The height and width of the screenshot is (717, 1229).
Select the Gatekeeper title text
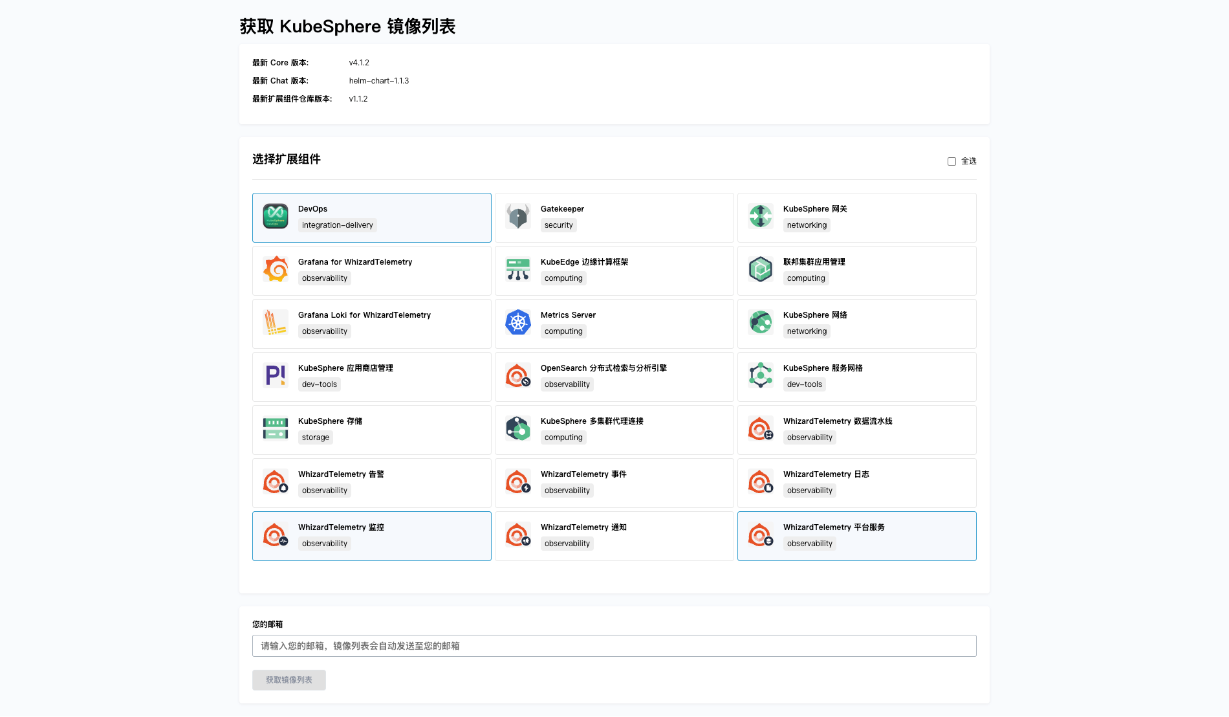point(562,209)
